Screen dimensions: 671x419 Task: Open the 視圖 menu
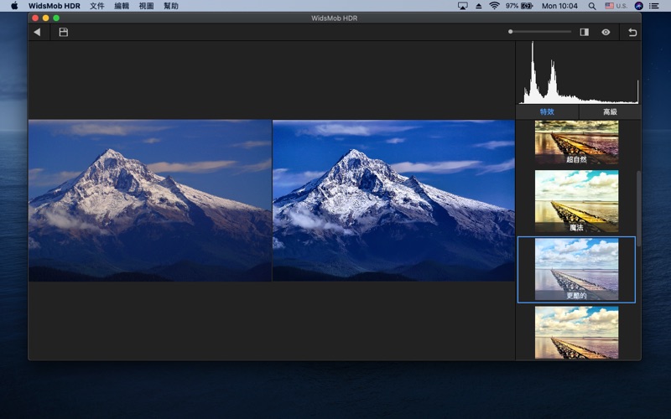[x=146, y=6]
